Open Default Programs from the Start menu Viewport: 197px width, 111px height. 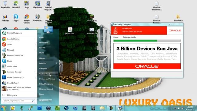pyautogui.click(x=46, y=84)
